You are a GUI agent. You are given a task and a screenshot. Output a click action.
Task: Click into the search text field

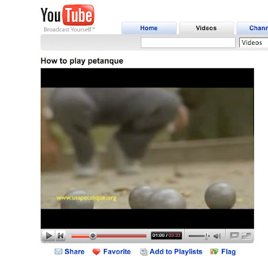pos(188,43)
